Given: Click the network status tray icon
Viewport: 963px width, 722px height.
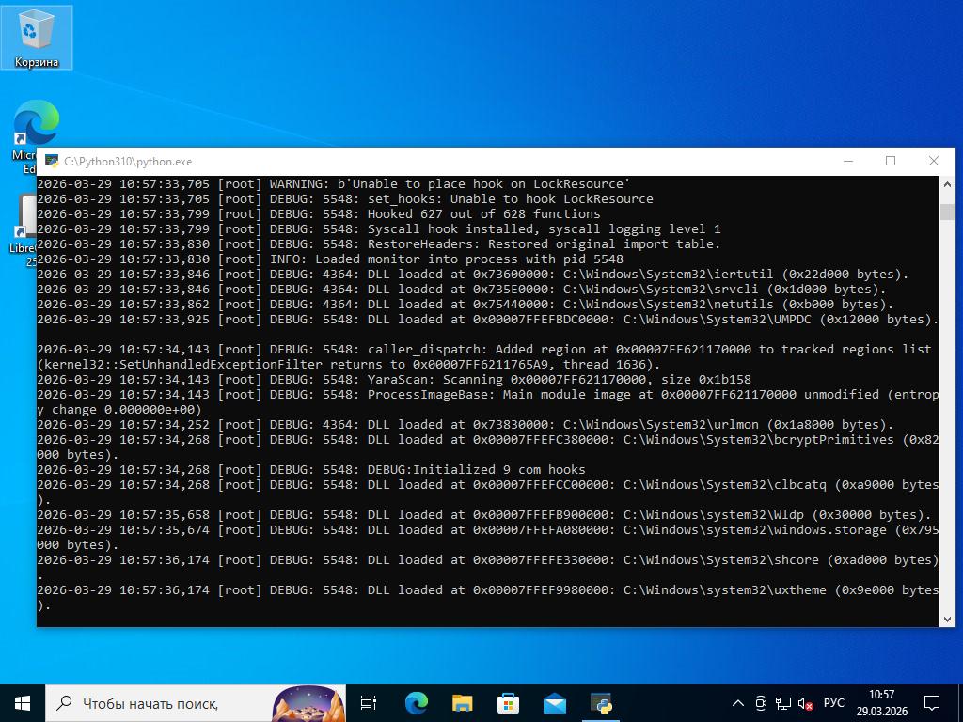Looking at the screenshot, I should (782, 703).
